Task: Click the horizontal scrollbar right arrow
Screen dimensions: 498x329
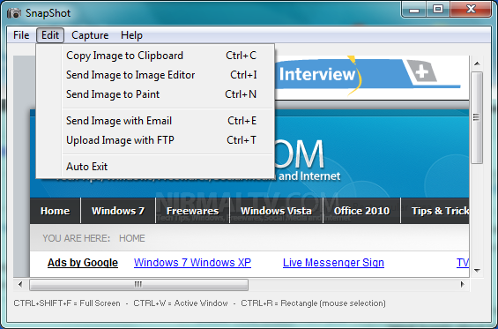Action: 463,284
